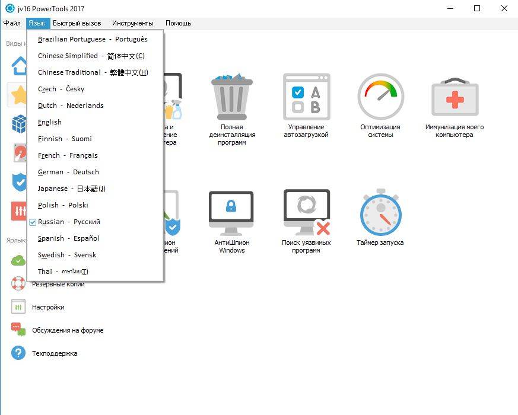Screen dimensions: 518x415
Task: Choose Finnish - Suomi language
Action: pos(95,139)
